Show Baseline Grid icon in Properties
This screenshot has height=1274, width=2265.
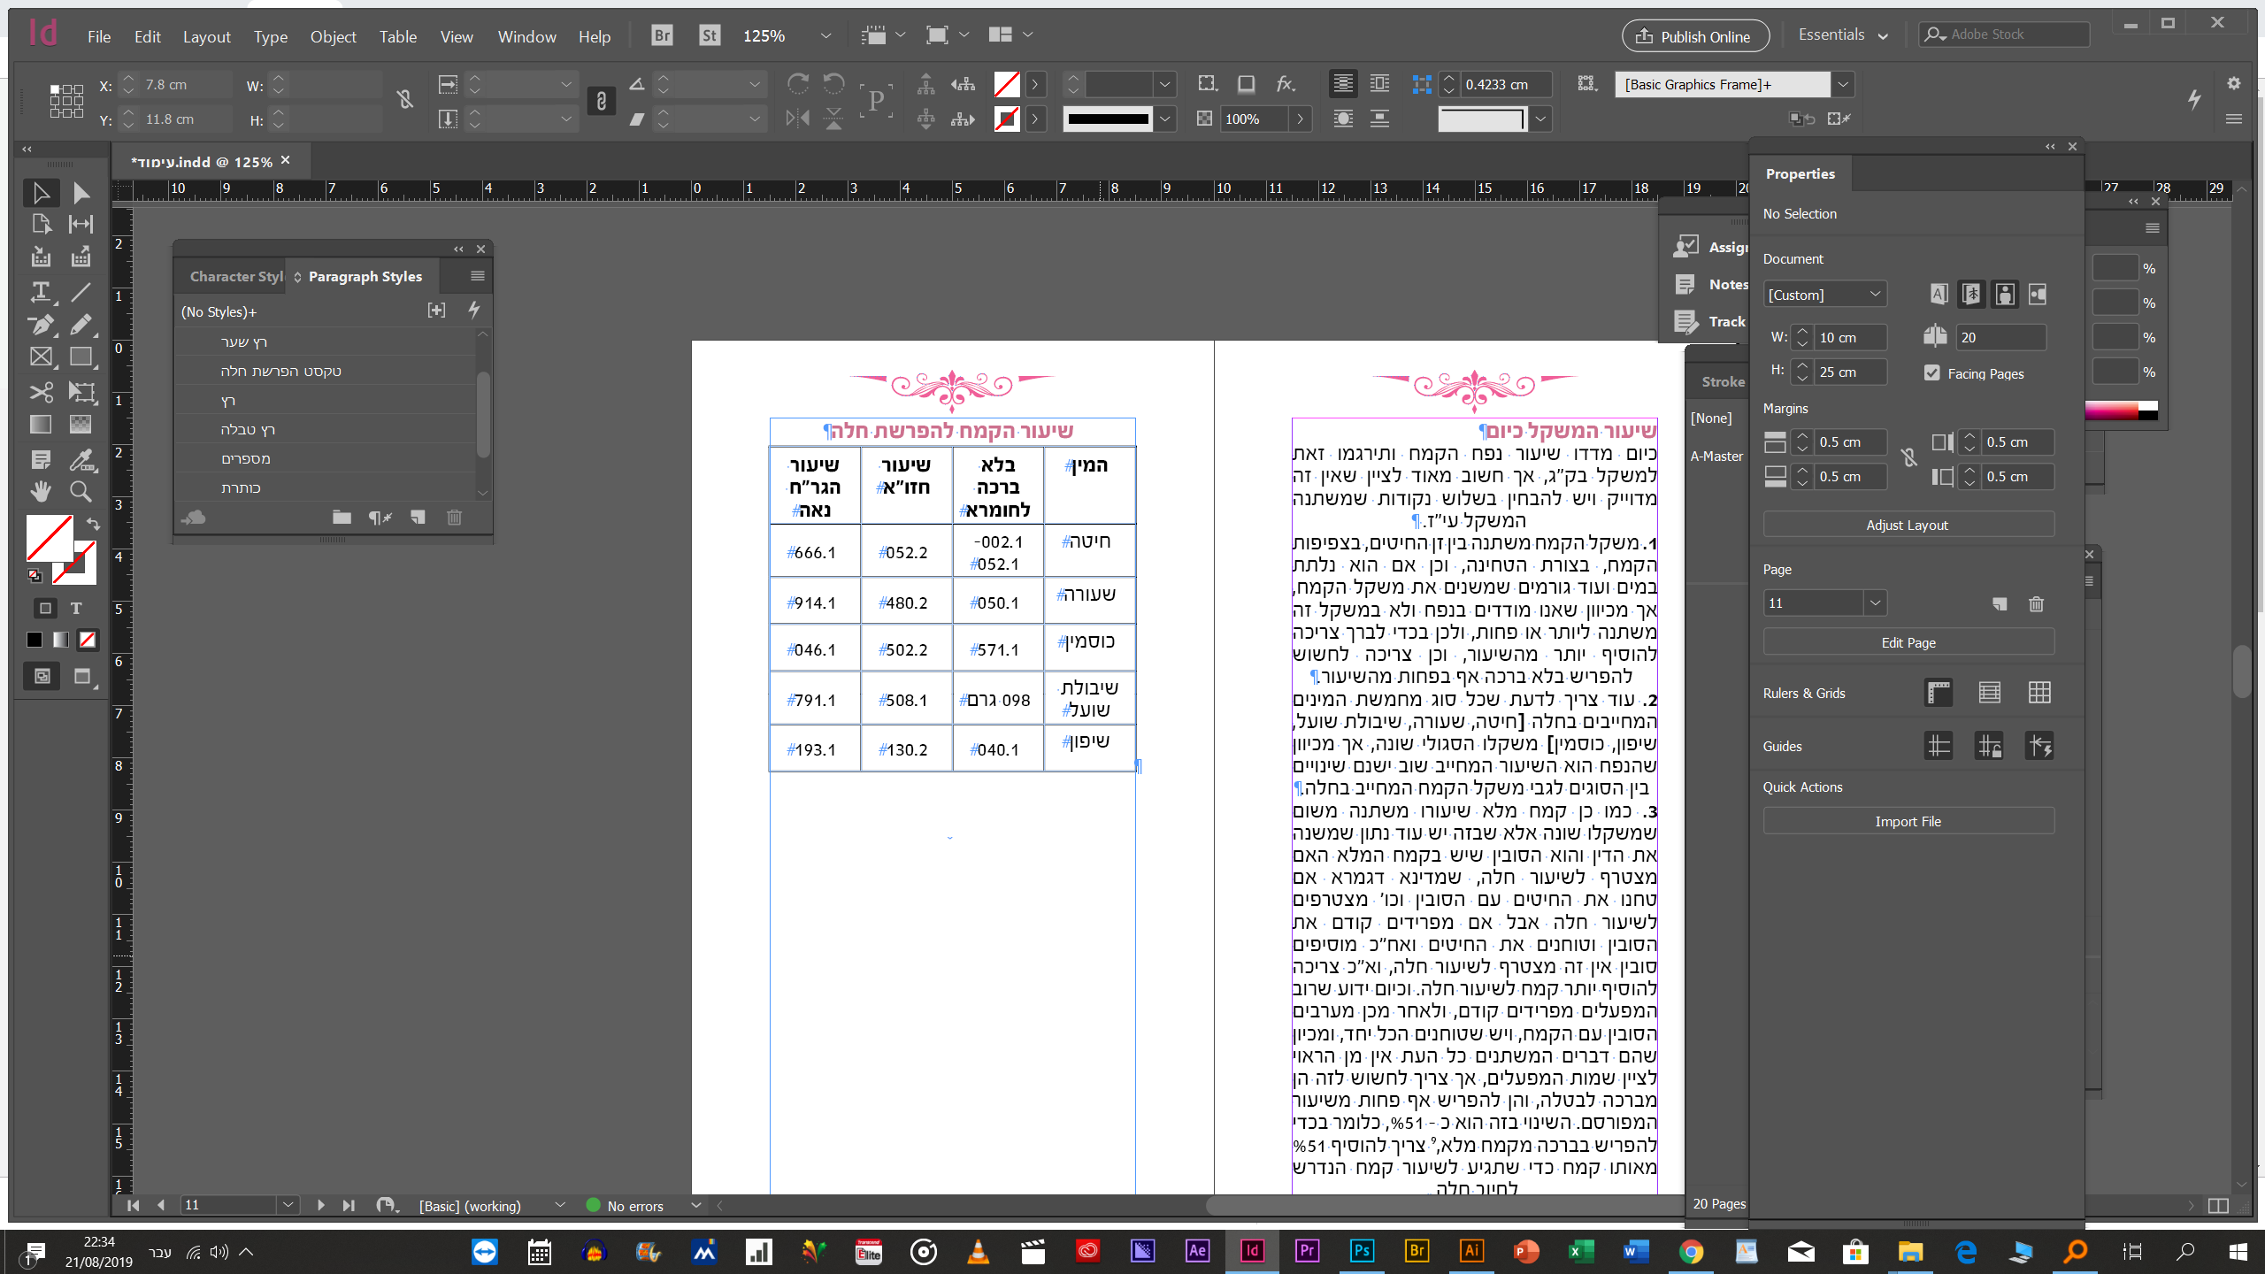1989,693
